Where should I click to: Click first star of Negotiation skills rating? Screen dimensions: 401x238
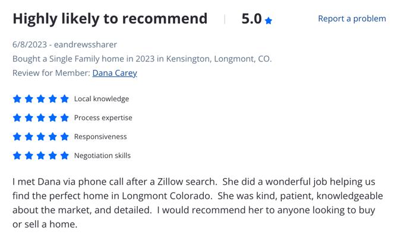pyautogui.click(x=17, y=156)
